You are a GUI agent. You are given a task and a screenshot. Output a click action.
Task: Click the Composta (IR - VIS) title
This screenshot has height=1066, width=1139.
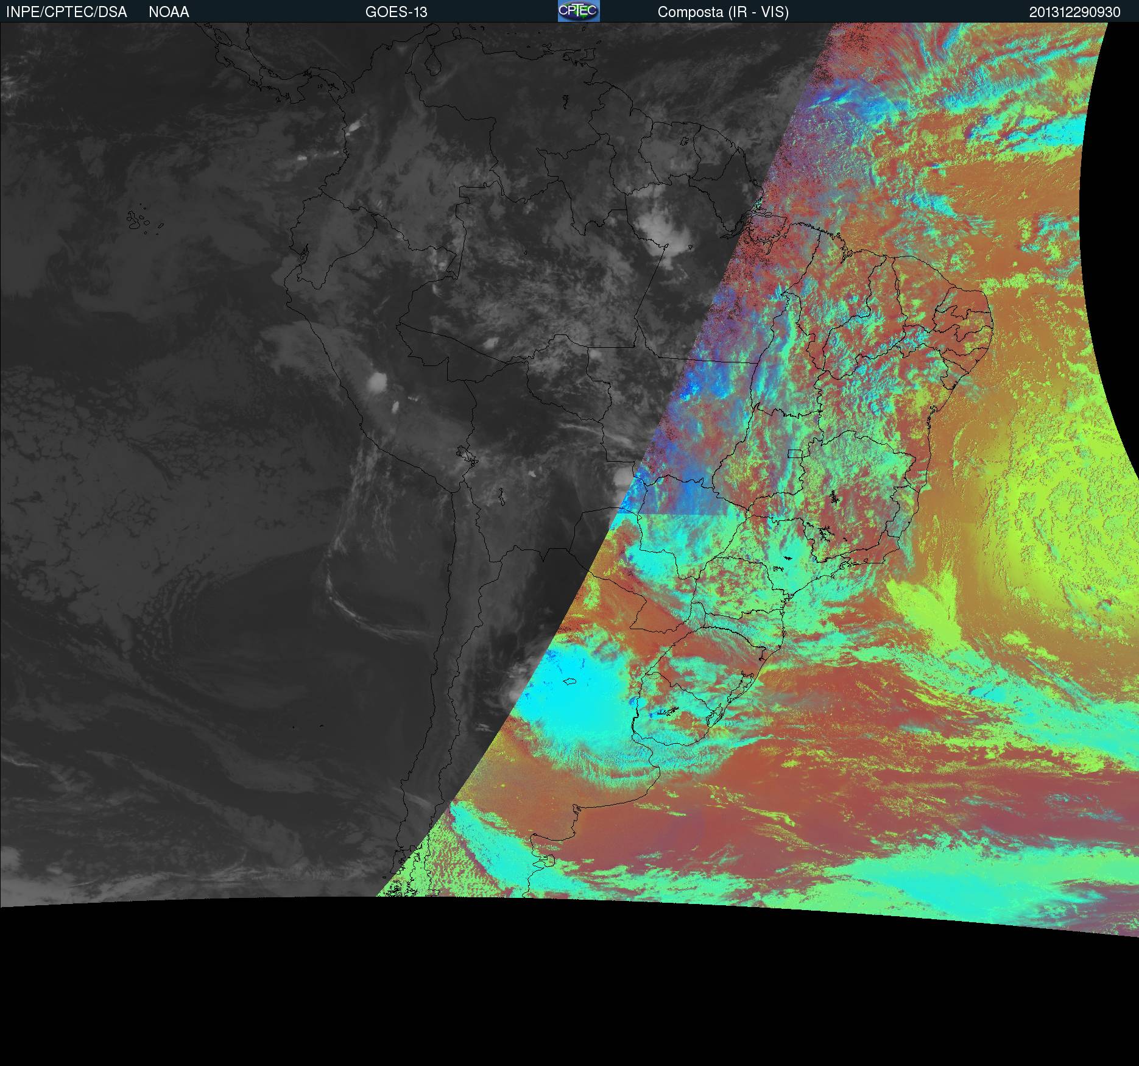(x=723, y=12)
